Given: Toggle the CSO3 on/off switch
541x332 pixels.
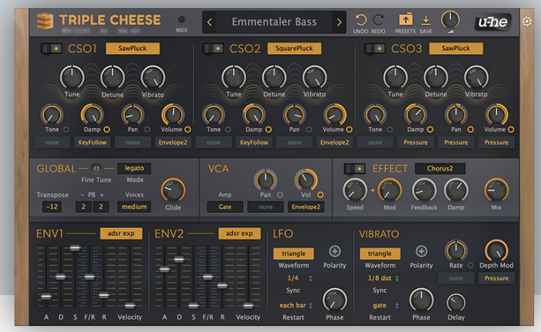Looking at the screenshot, I should pyautogui.click(x=374, y=49).
